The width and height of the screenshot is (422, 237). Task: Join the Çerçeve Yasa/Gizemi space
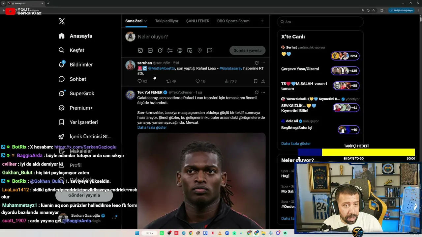(x=345, y=71)
